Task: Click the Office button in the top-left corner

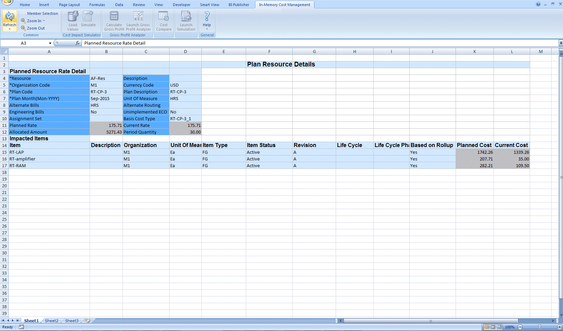Action: tap(7, 2)
